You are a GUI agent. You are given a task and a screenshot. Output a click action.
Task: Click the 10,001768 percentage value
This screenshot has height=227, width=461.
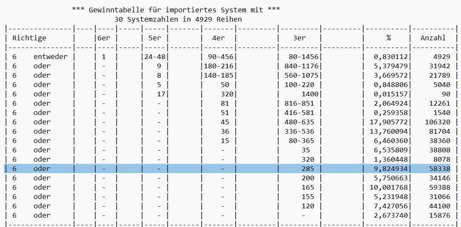pos(388,187)
